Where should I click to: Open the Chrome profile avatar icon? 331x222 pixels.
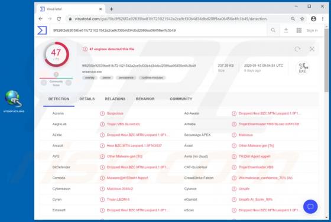(313, 19)
